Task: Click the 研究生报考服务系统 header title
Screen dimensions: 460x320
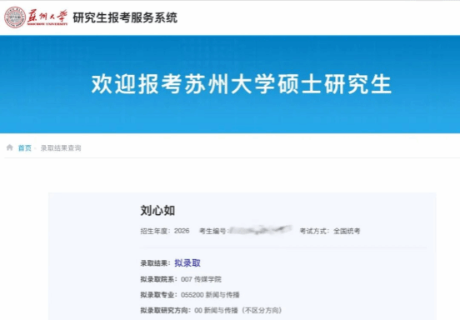Action: [x=125, y=17]
